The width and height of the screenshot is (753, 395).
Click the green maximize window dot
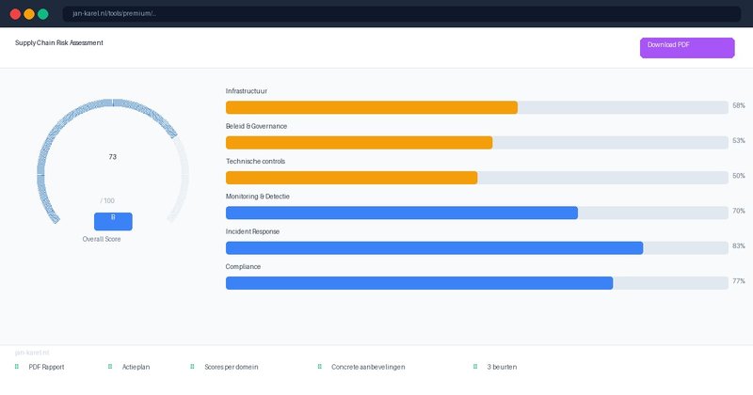coord(43,14)
